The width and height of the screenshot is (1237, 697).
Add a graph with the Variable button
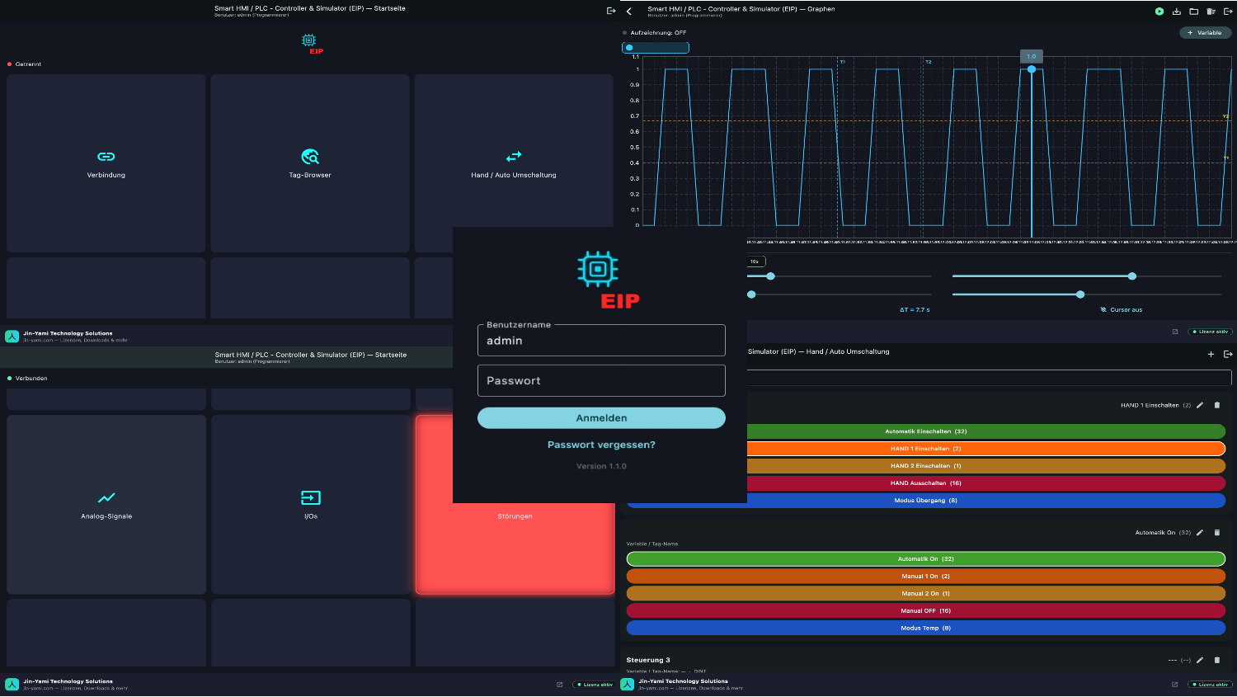(1205, 33)
